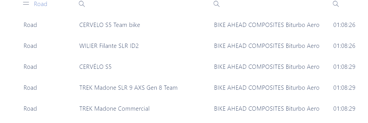Open the search icon above the bike names column
This screenshot has height=123, width=368.
[x=82, y=4]
